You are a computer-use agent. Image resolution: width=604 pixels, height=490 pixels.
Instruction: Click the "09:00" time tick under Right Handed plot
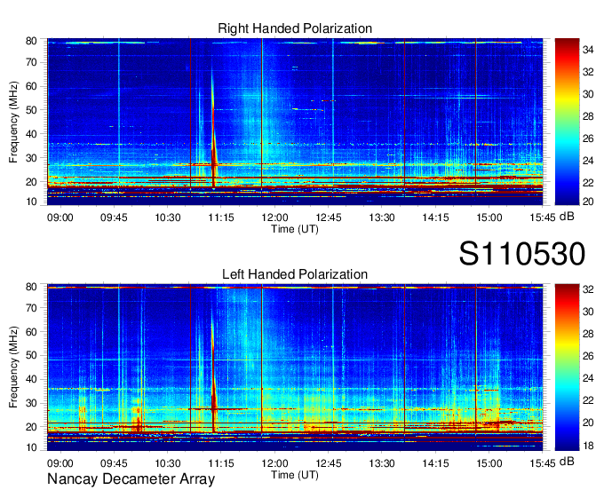pyautogui.click(x=60, y=217)
